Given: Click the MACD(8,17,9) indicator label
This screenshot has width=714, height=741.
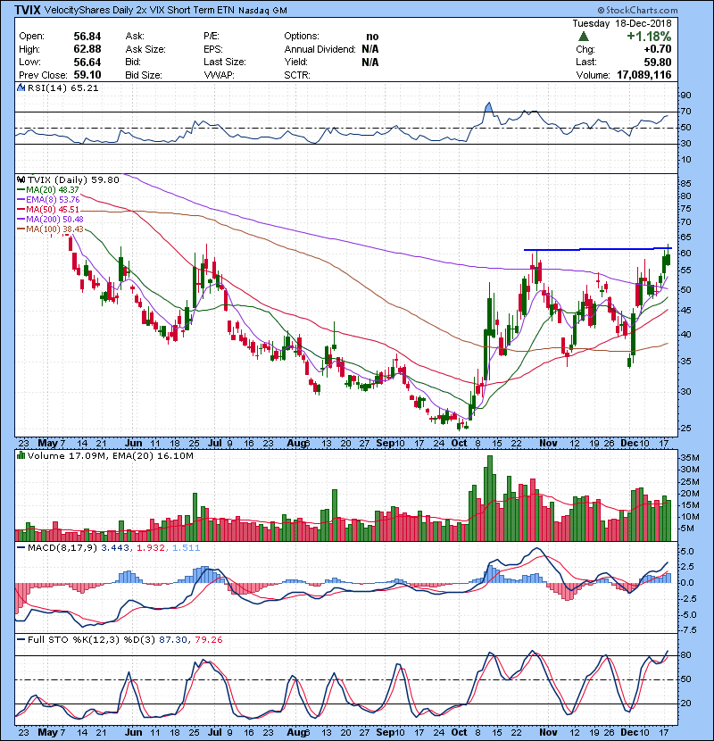Looking at the screenshot, I should tap(62, 548).
